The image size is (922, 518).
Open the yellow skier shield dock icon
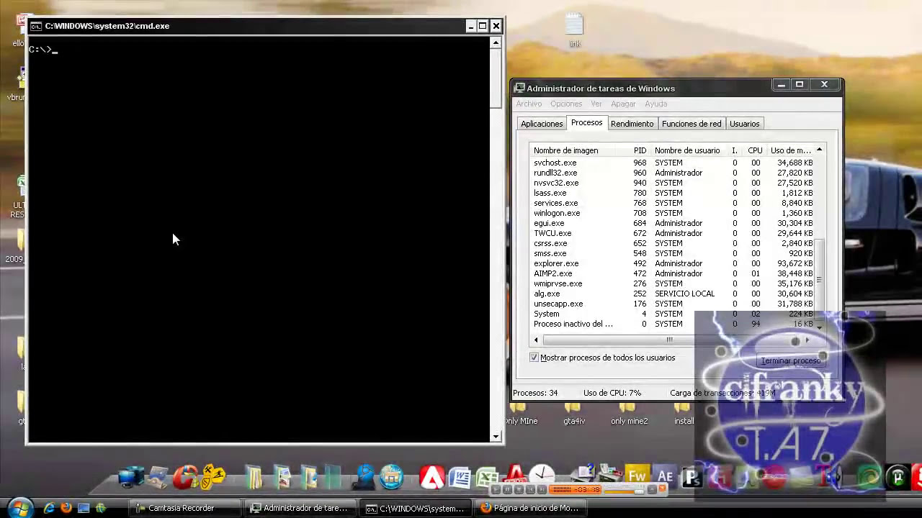point(213,476)
